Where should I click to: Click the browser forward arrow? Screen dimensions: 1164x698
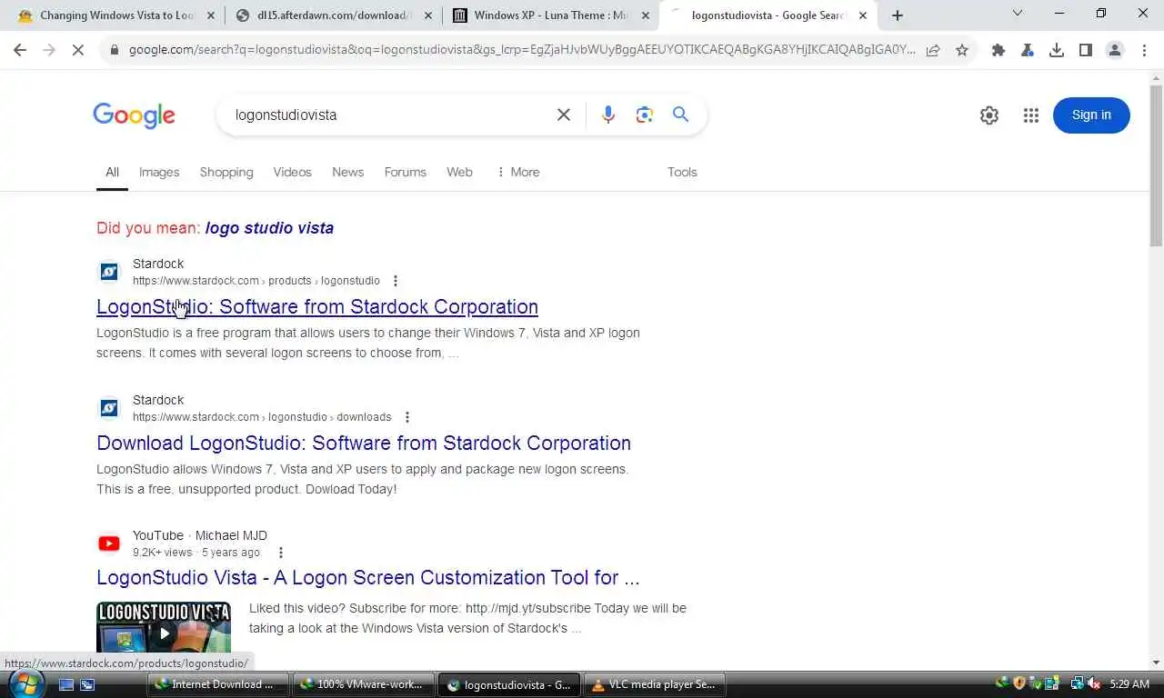49,50
